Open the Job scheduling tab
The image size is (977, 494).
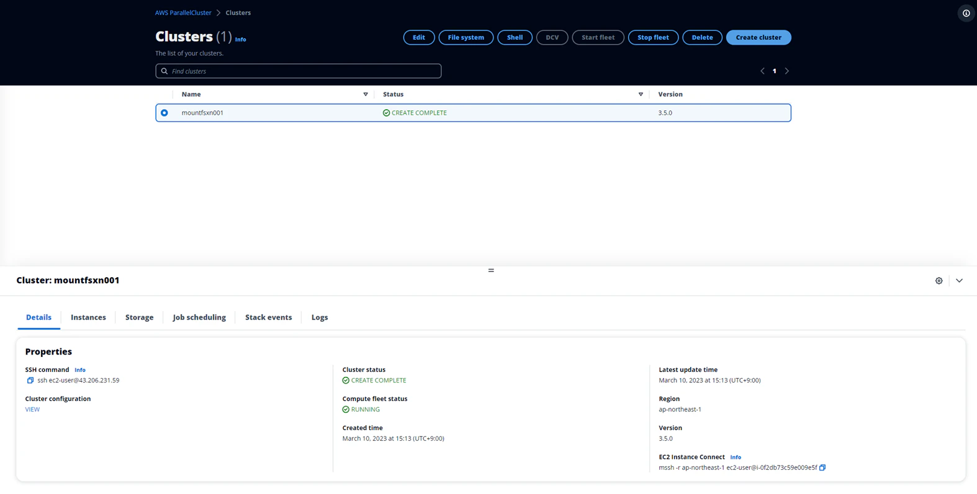pos(199,317)
